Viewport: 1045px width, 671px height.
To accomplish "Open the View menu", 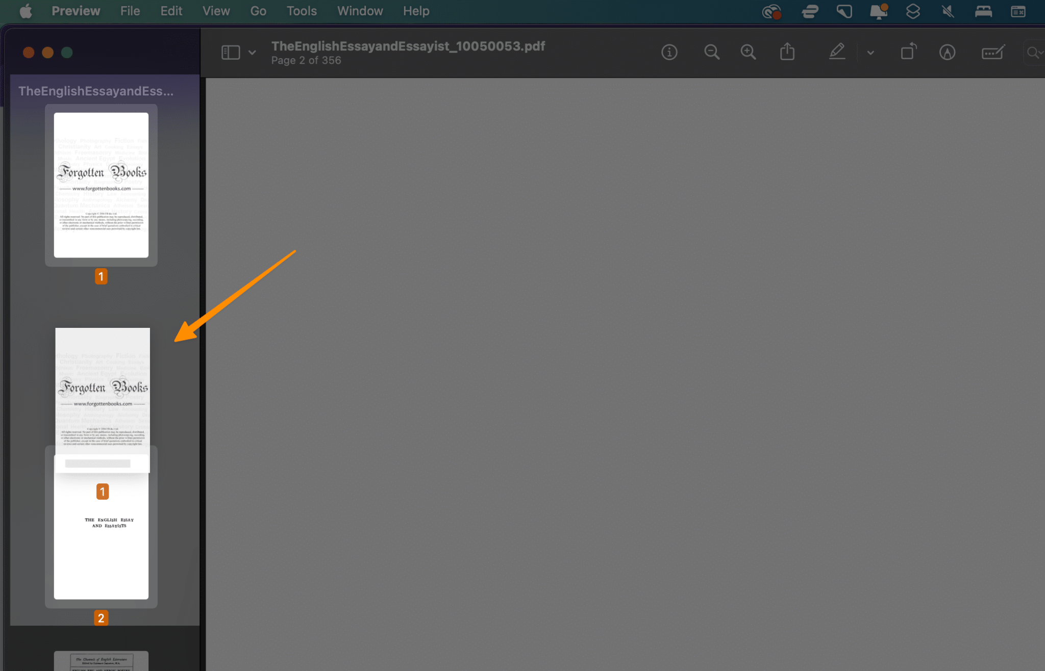I will (216, 11).
